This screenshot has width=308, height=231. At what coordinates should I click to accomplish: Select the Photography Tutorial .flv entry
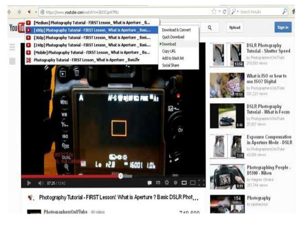click(x=92, y=60)
